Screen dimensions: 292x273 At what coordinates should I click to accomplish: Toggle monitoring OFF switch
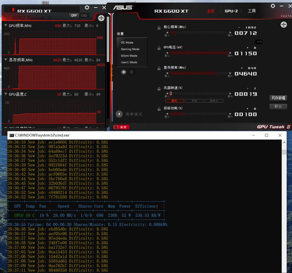pos(74,15)
